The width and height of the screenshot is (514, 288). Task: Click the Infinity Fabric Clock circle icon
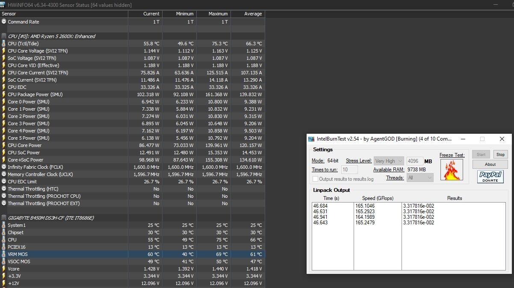click(x=4, y=167)
